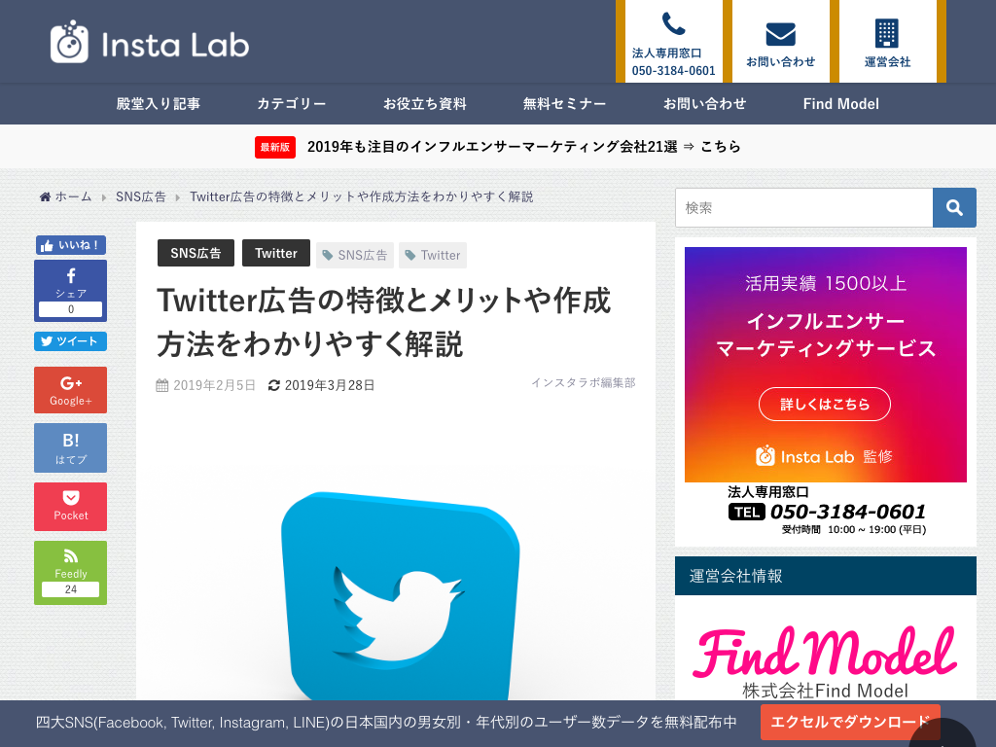Open 殿堂入り記事 menu
Image resolution: width=996 pixels, height=747 pixels.
pyautogui.click(x=159, y=103)
